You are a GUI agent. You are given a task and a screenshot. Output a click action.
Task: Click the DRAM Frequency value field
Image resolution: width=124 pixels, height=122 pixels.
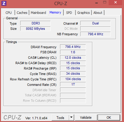(x=73, y=47)
